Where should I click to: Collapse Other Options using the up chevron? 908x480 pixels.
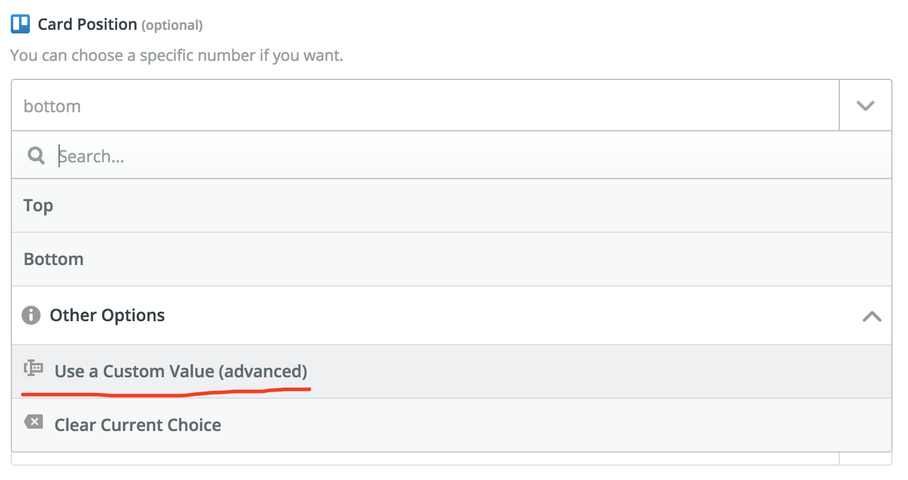(x=872, y=316)
